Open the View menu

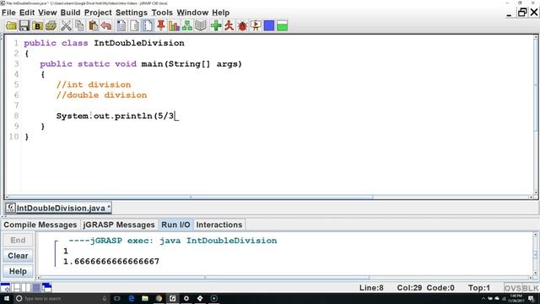47,13
